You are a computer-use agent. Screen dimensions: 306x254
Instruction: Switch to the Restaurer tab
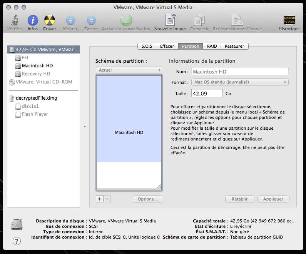tap(234, 46)
